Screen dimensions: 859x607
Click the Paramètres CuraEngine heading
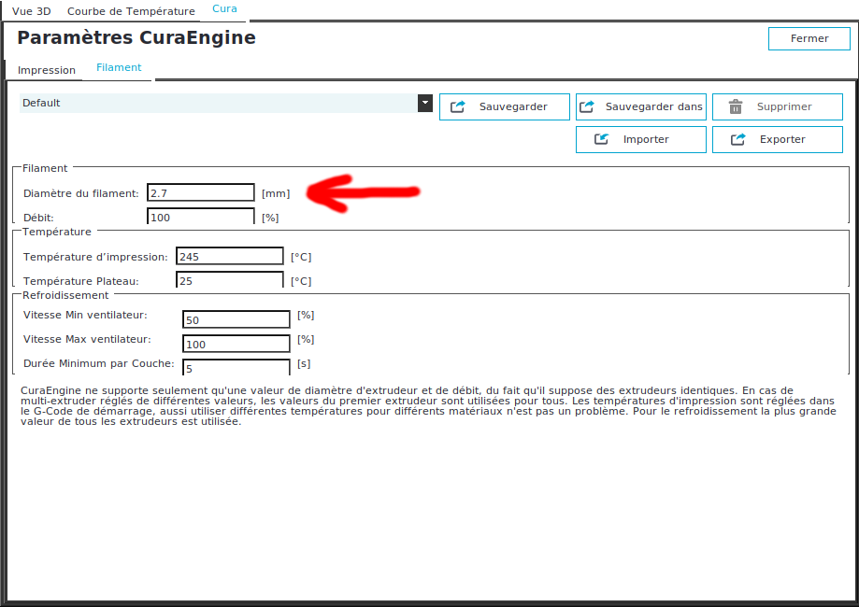click(136, 37)
